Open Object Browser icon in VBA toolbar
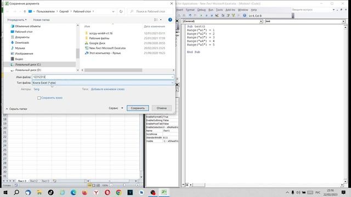351x197 pixels. pyautogui.click(x=234, y=16)
